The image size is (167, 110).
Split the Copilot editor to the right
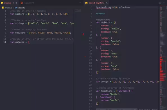click(x=160, y=3)
